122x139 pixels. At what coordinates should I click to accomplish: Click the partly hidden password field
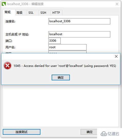coord(67,52)
